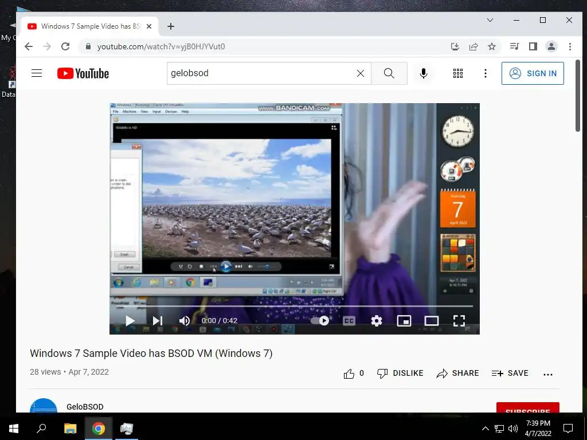Open Chrome tab search chevron
This screenshot has height=440, width=587.
(490, 20)
